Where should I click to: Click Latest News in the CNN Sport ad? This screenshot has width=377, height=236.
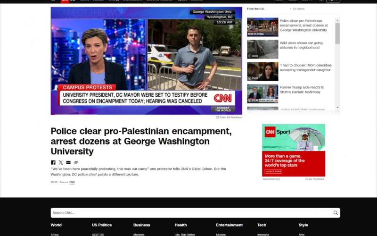point(274,171)
